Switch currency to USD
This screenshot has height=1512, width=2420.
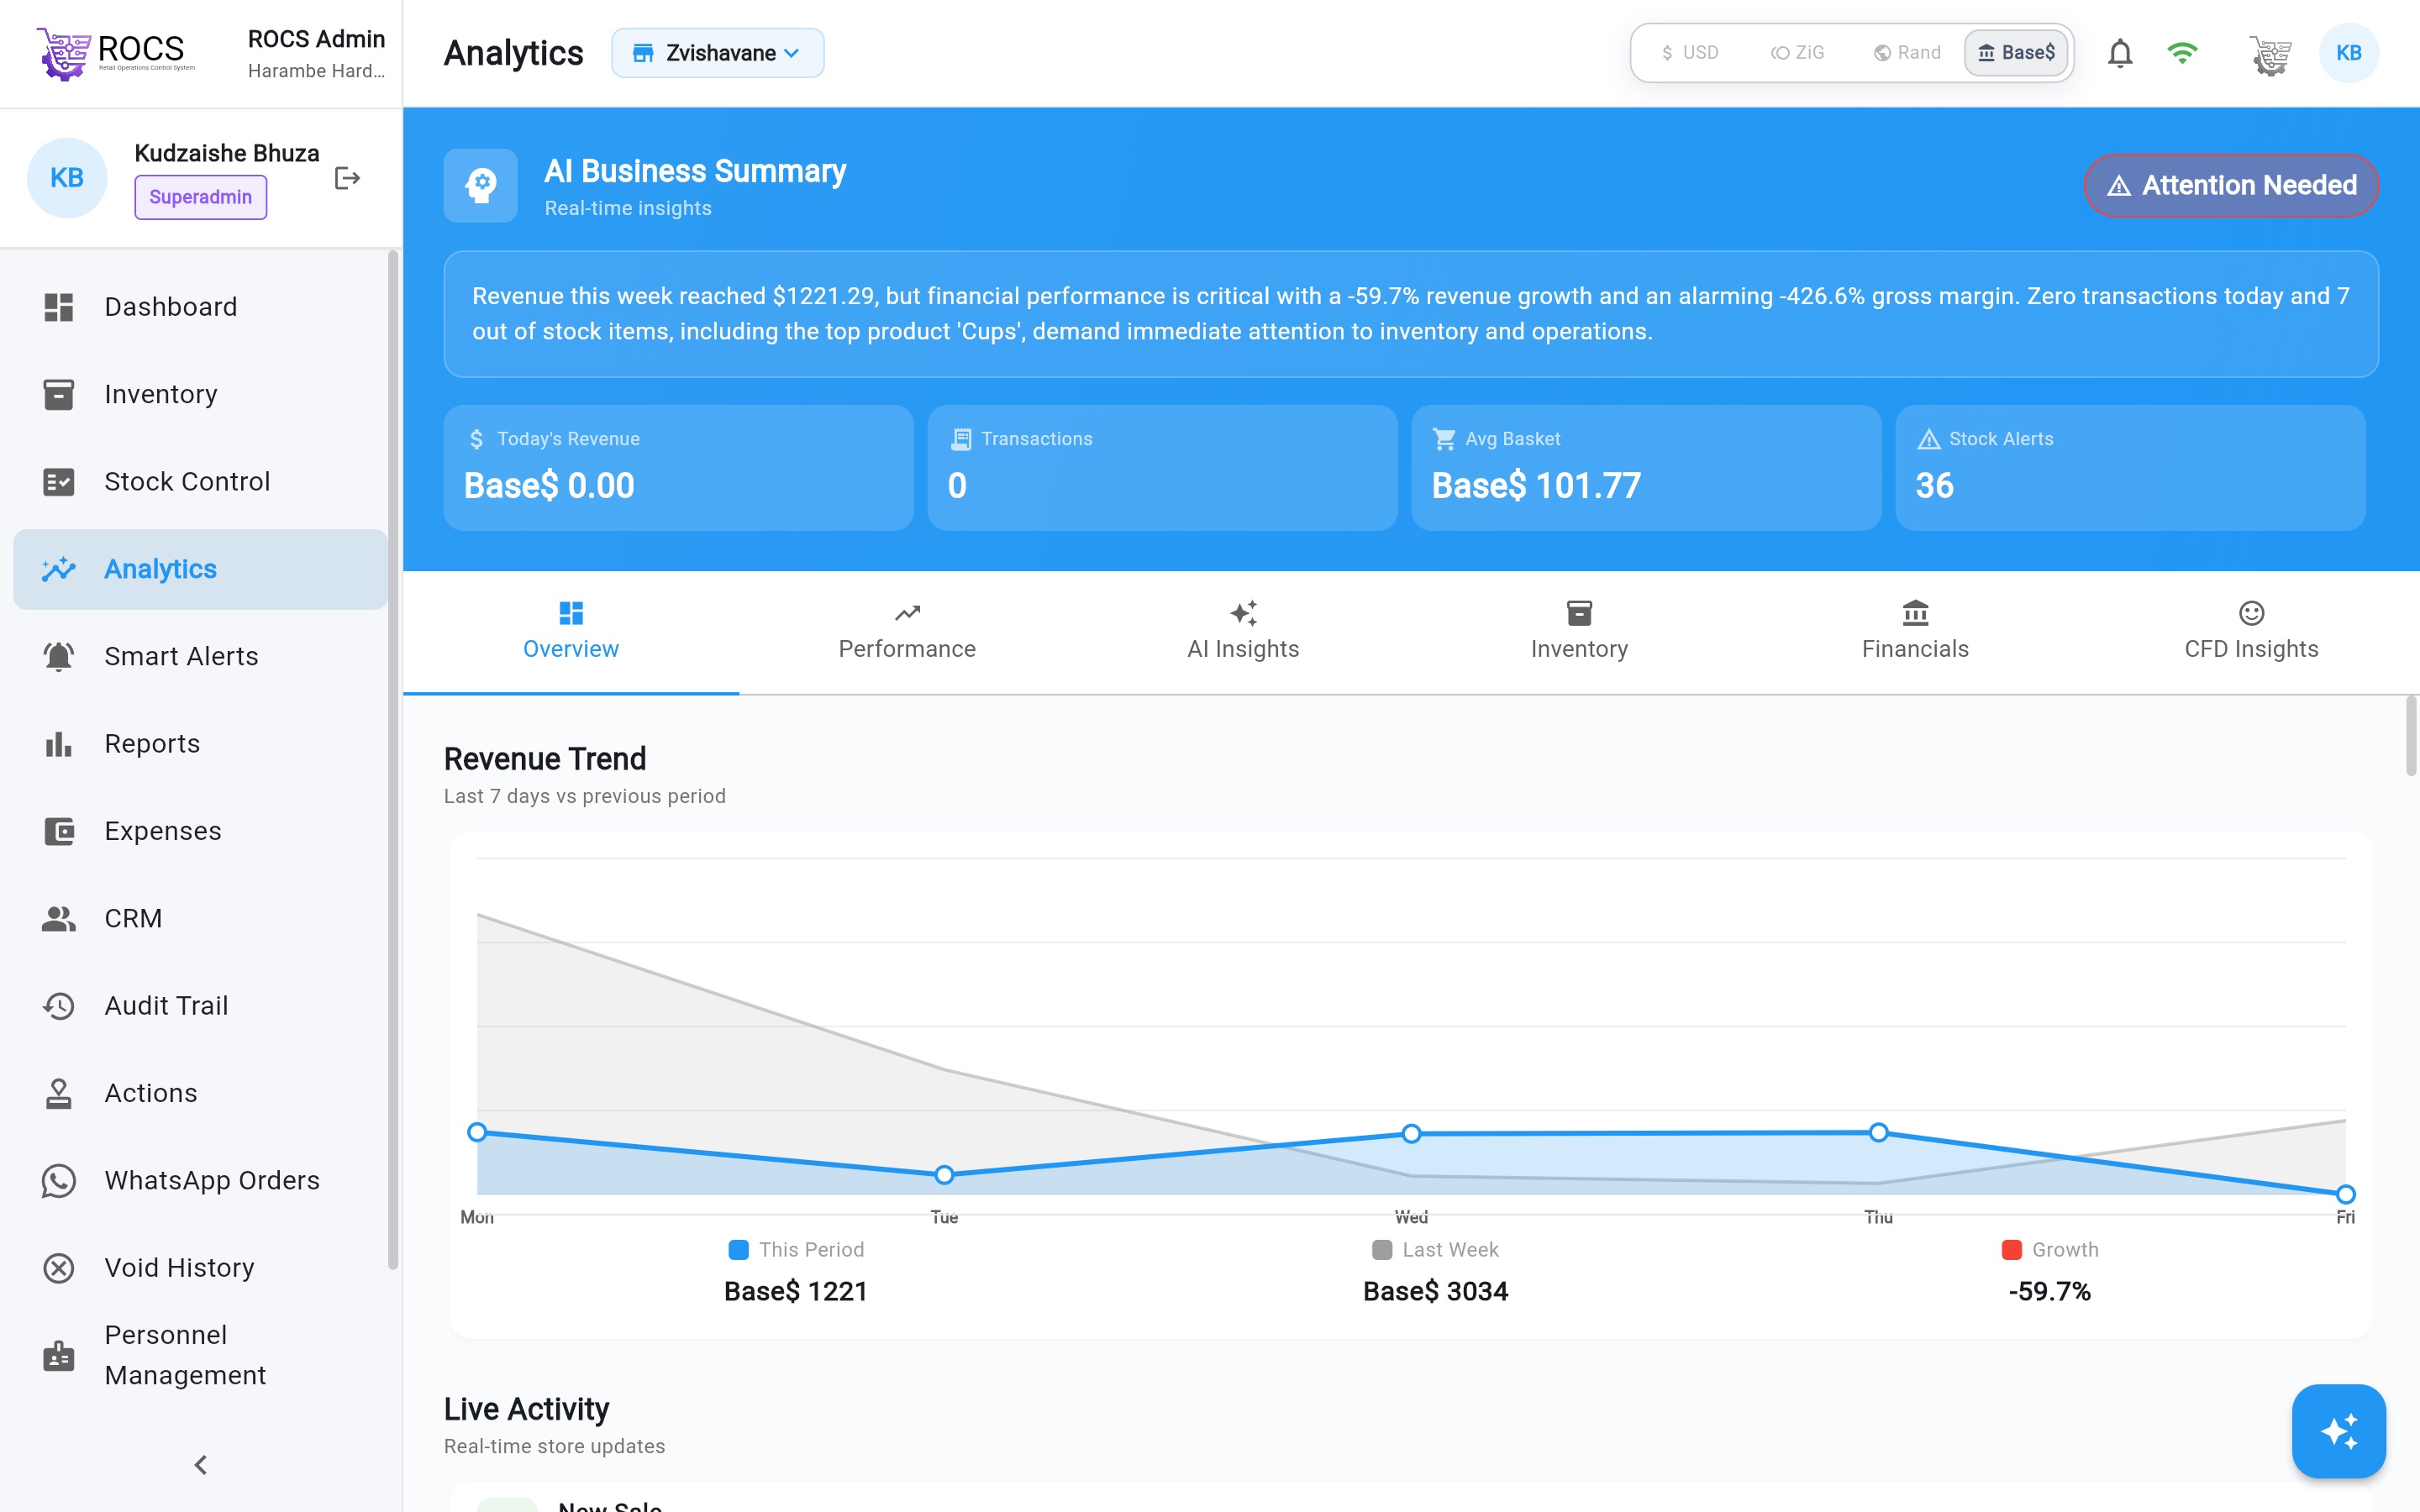1689,53
